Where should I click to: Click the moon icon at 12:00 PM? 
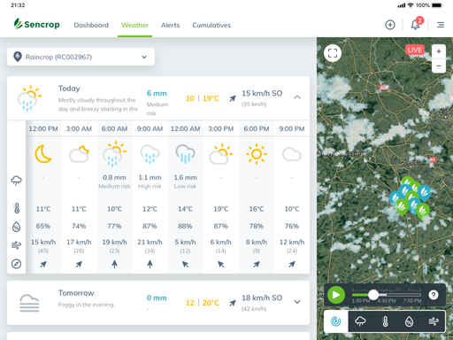43,154
